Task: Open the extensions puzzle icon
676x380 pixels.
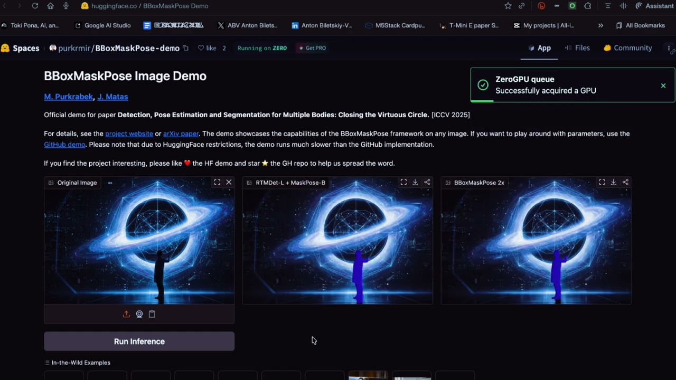Action: click(x=588, y=6)
